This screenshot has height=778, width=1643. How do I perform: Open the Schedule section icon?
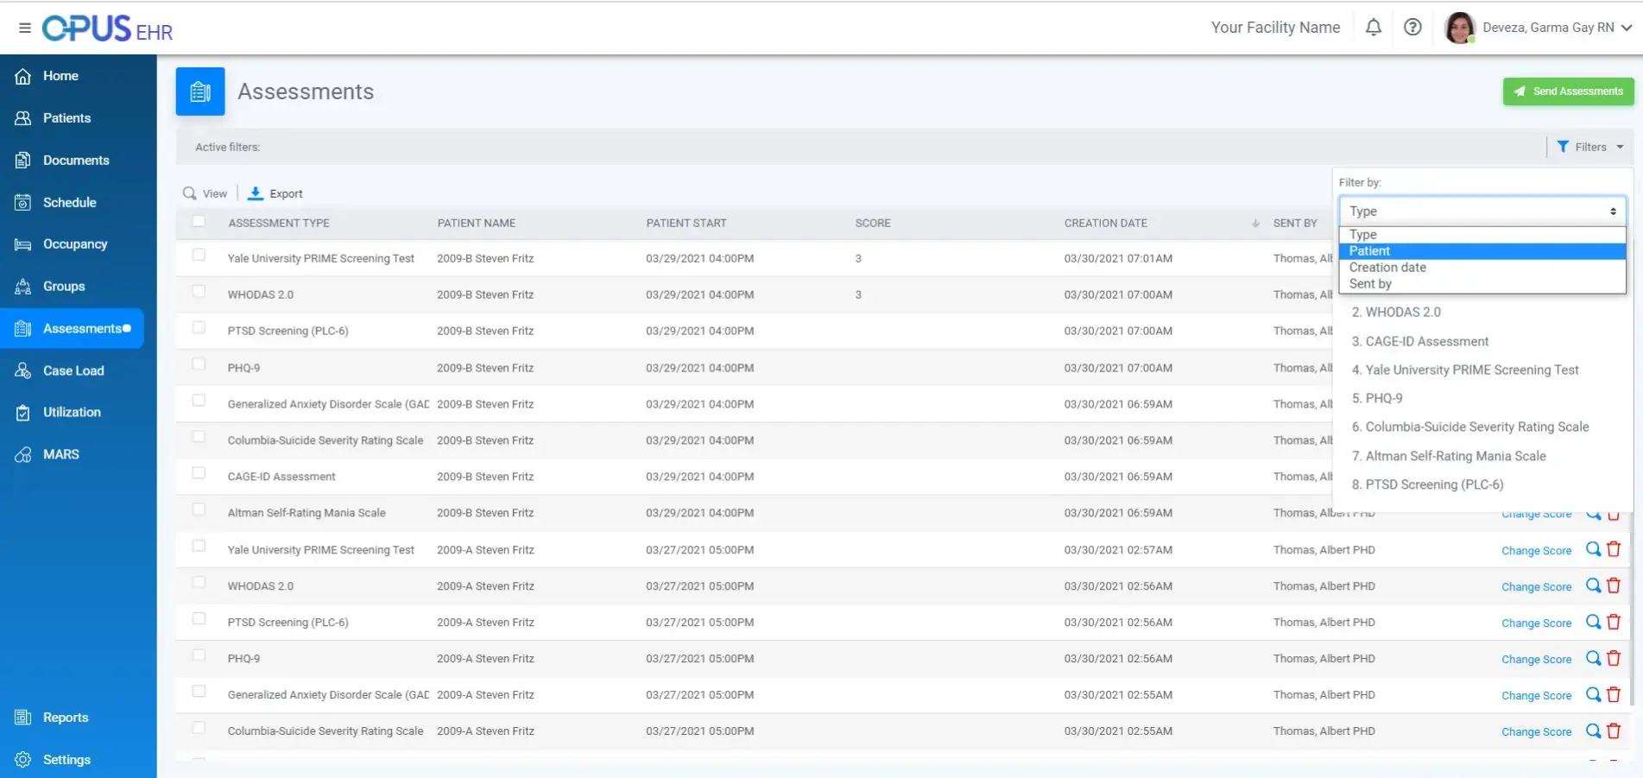click(x=23, y=202)
